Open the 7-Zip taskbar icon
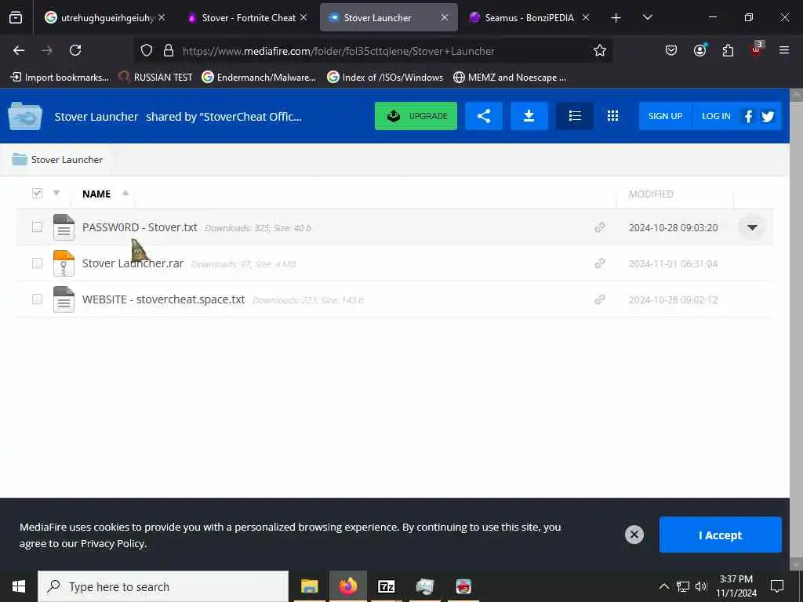This screenshot has height=602, width=803. (x=386, y=586)
